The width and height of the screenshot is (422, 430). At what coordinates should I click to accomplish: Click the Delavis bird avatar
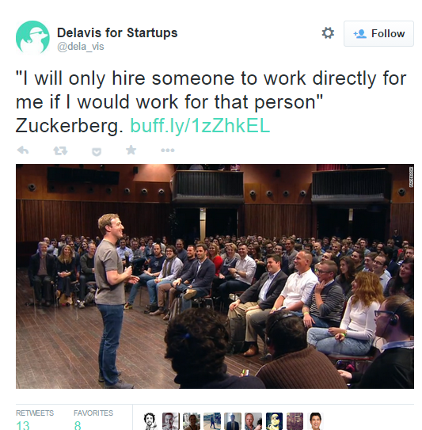click(x=32, y=37)
